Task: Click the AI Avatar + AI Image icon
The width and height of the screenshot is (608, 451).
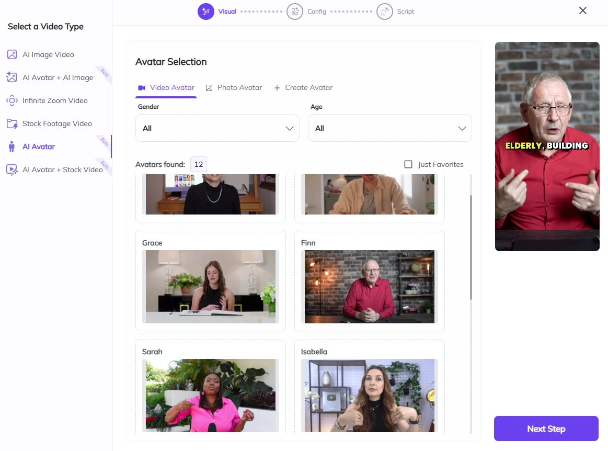Action: pos(12,77)
